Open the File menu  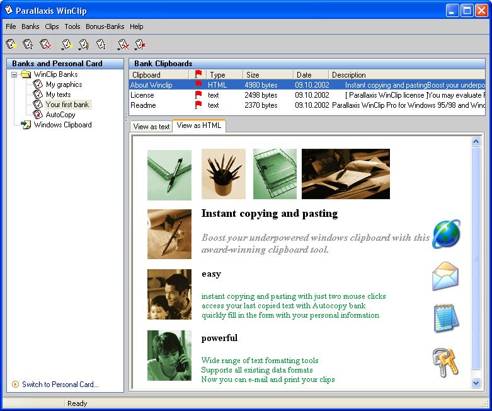coord(11,26)
